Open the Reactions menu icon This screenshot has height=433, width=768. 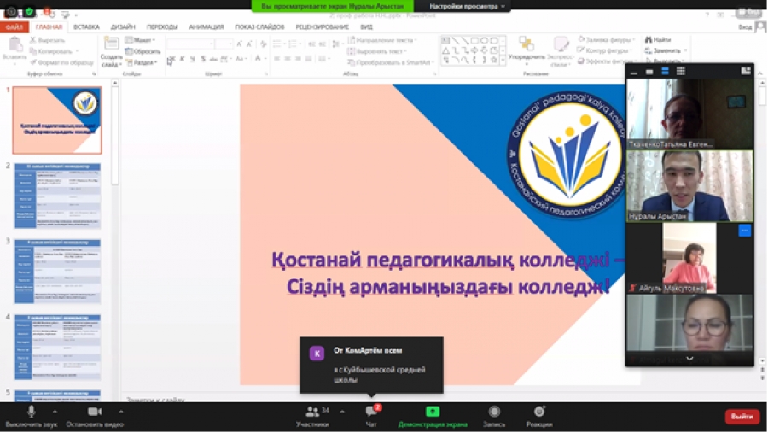[539, 412]
